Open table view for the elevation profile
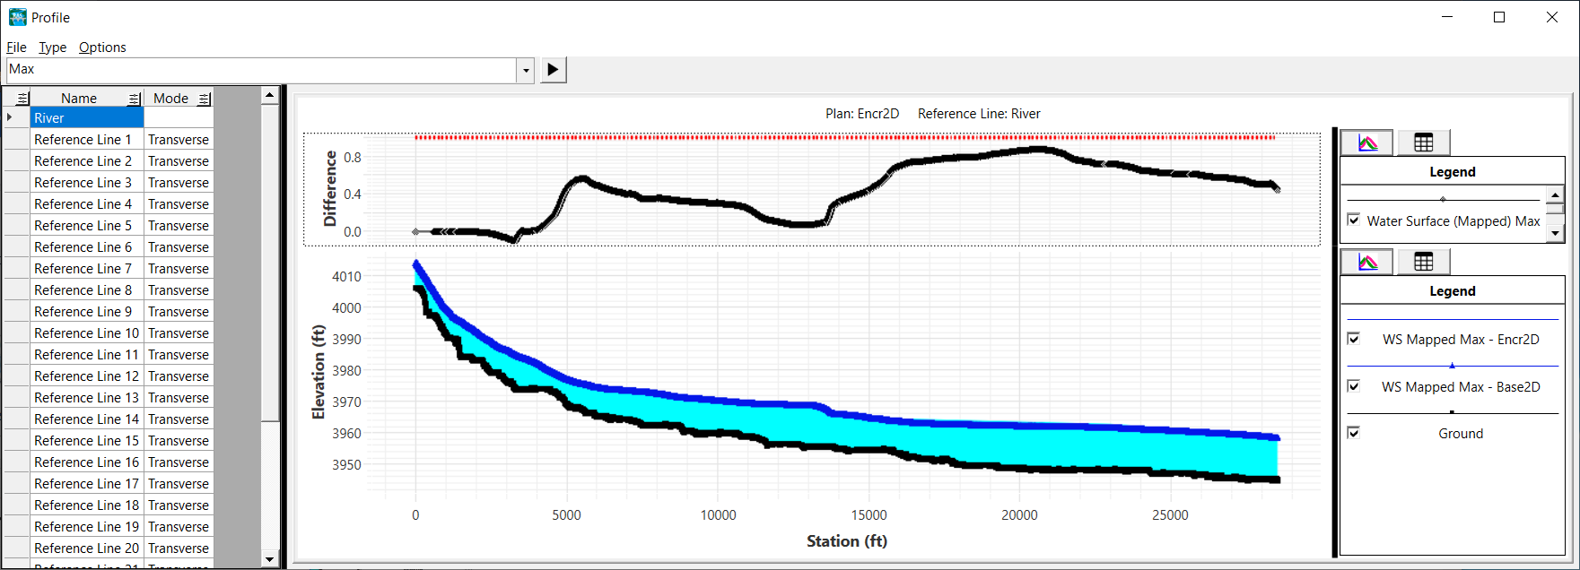Image resolution: width=1580 pixels, height=570 pixels. [x=1423, y=262]
